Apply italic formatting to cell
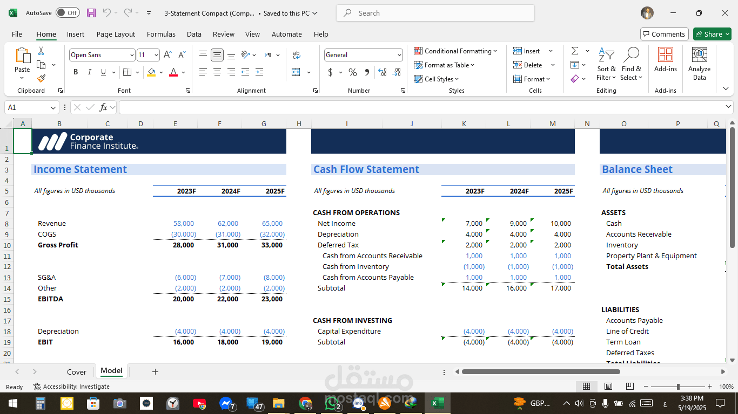This screenshot has width=738, height=414. pyautogui.click(x=89, y=72)
